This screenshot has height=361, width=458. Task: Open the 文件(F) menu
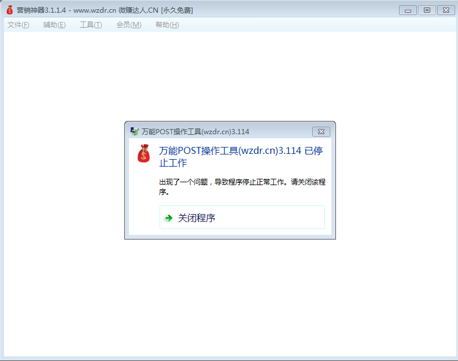[x=19, y=25]
